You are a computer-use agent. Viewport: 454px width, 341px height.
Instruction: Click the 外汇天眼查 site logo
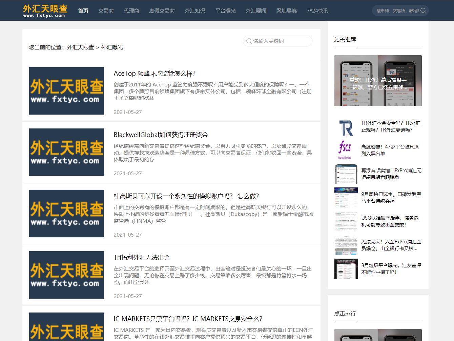coord(45,11)
